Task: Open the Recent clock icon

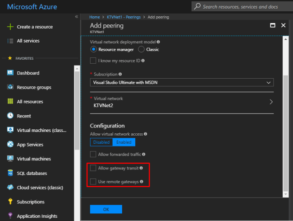Action: [x=10, y=116]
